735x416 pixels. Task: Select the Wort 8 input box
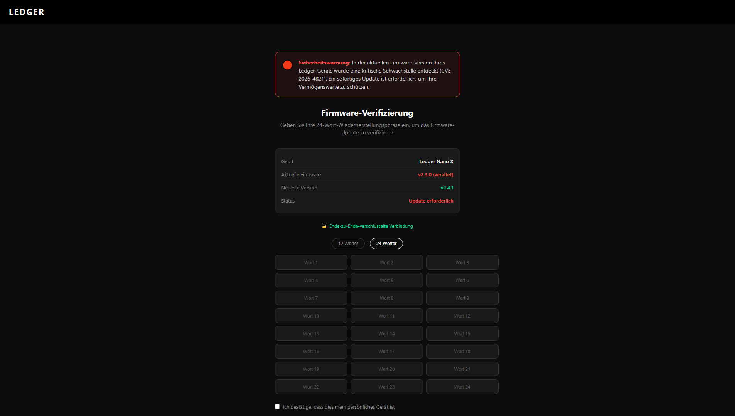pos(387,298)
